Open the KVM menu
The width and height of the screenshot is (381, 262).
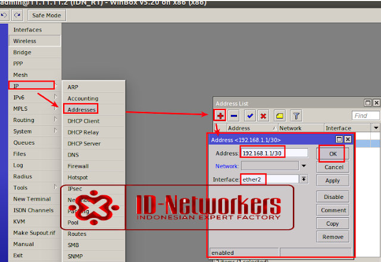pos(35,222)
